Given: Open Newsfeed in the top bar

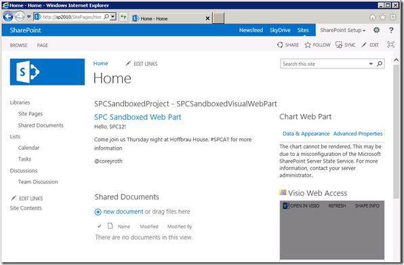Looking at the screenshot, I should point(251,30).
